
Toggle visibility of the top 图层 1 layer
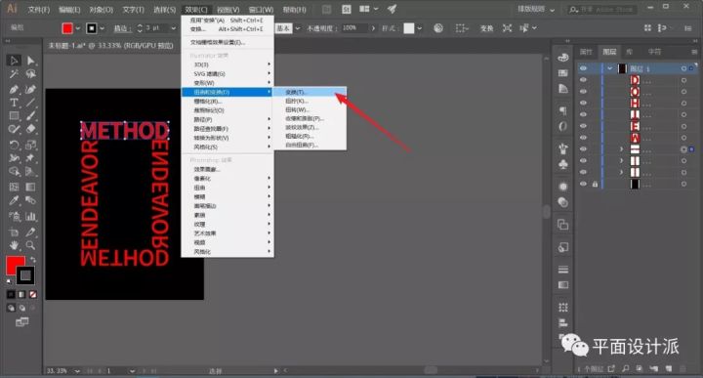click(583, 68)
